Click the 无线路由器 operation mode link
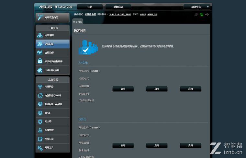Viewport: 246px width, 158px height. click(x=90, y=15)
